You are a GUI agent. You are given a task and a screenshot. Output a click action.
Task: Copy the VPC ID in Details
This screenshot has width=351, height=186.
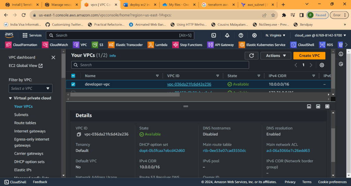79,134
